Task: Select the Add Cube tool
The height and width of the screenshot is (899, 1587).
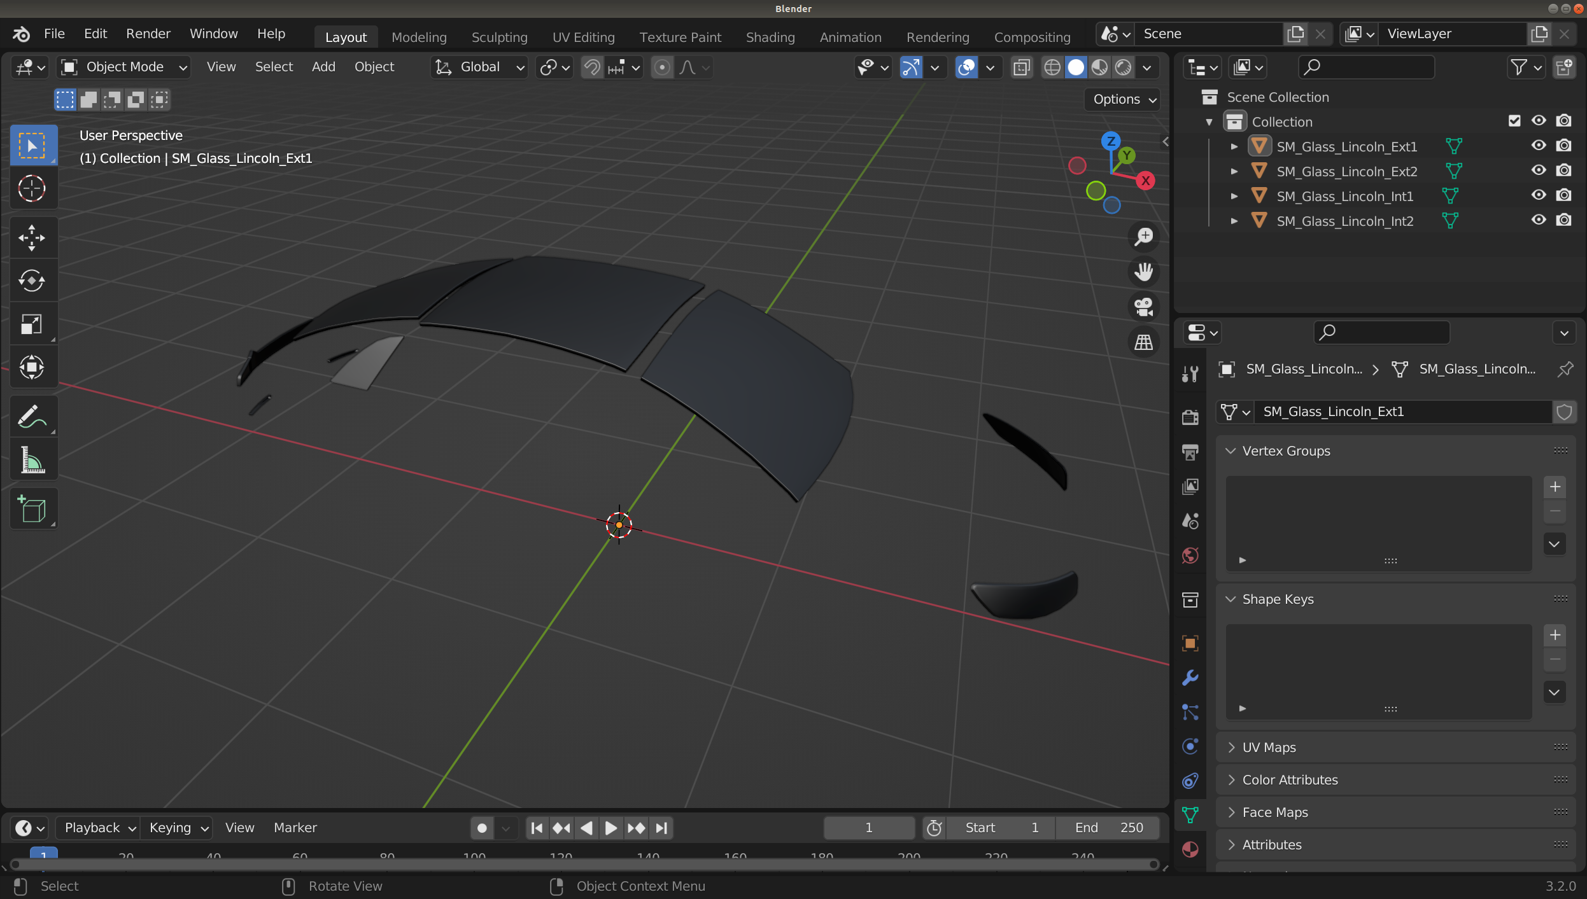Action: (x=32, y=509)
